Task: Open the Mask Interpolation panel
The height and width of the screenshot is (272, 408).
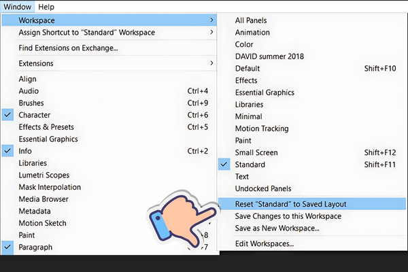Action: point(109,187)
